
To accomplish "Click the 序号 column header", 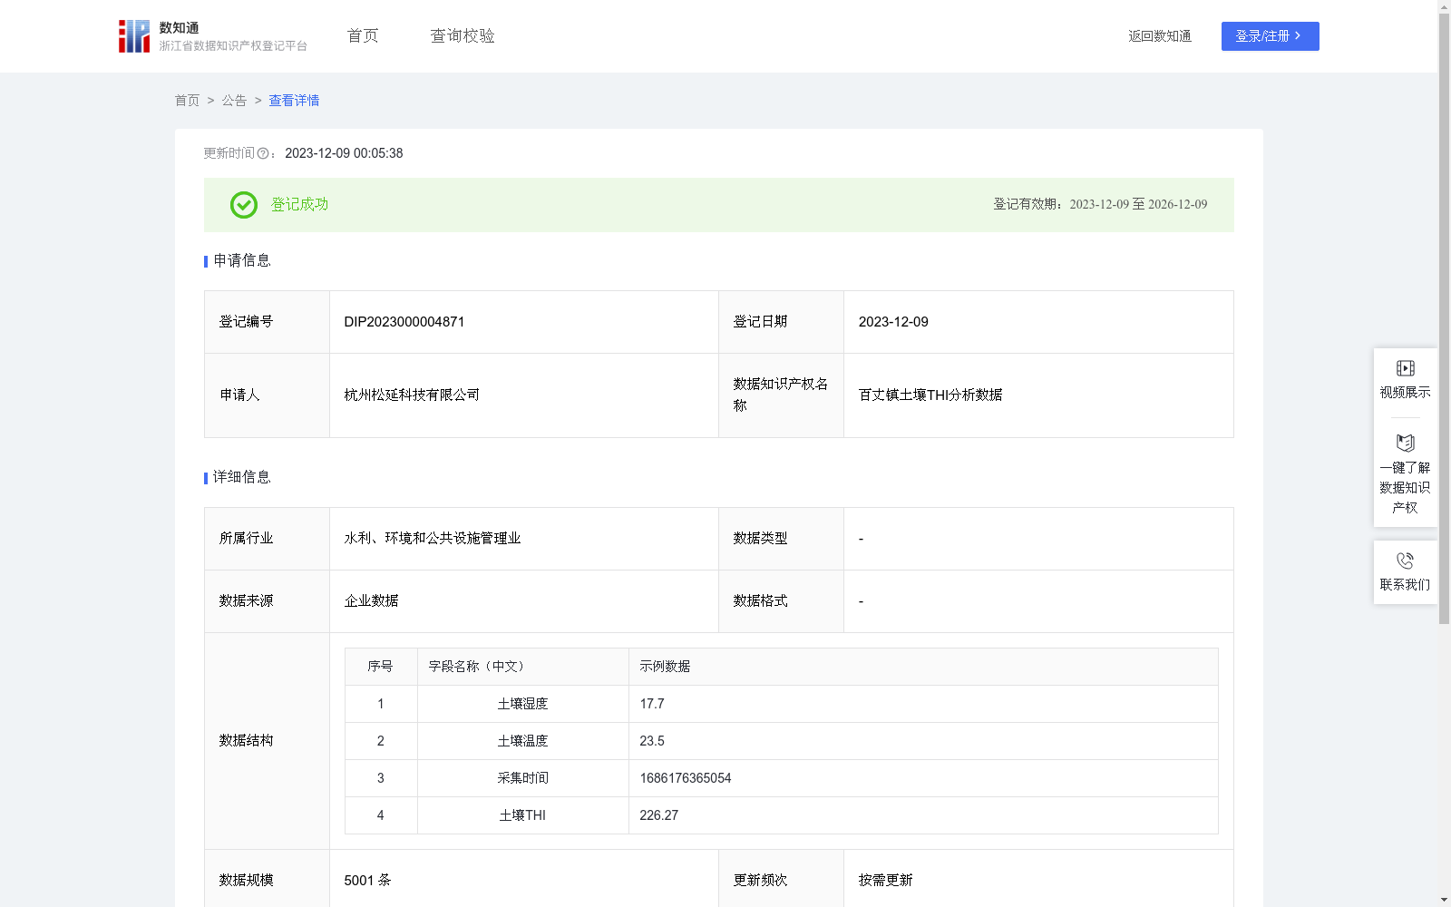I will [380, 667].
